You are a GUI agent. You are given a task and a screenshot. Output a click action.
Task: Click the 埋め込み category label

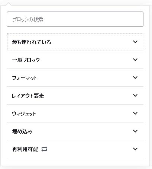coord(22,131)
